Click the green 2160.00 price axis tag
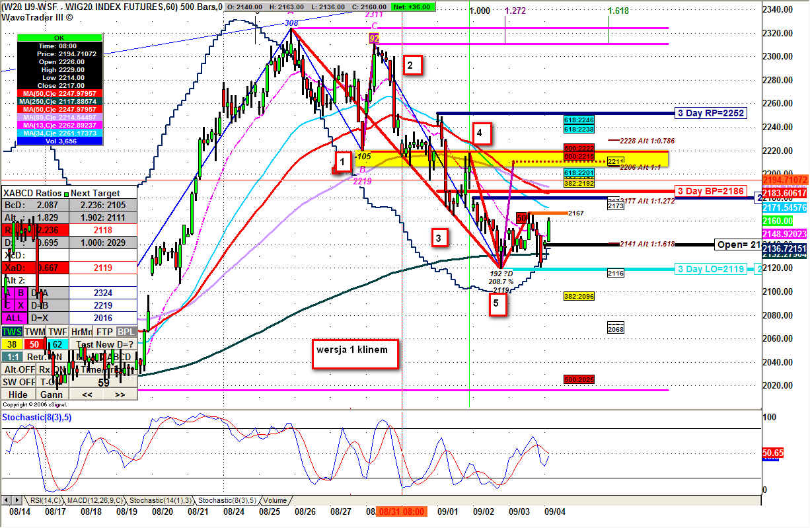Screen dimensions: 810x528 [779, 220]
